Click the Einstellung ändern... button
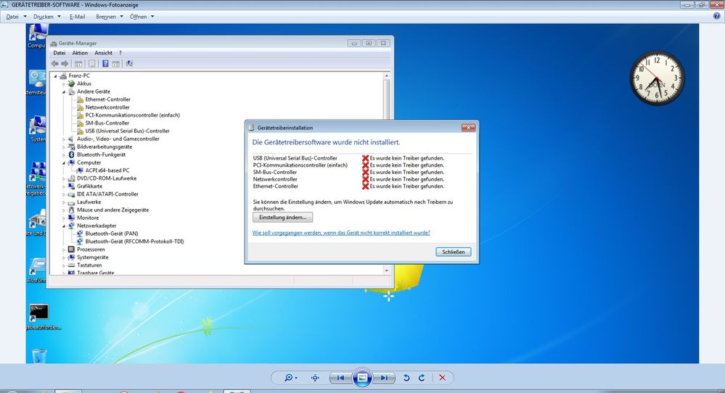725x393 pixels. coord(282,217)
